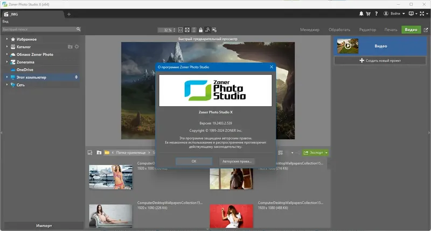Expand the Избранное tree node

click(x=7, y=39)
